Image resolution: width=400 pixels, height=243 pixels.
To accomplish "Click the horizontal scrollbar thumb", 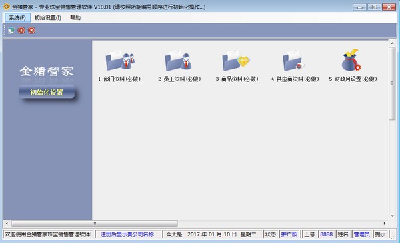I will point(95,224).
